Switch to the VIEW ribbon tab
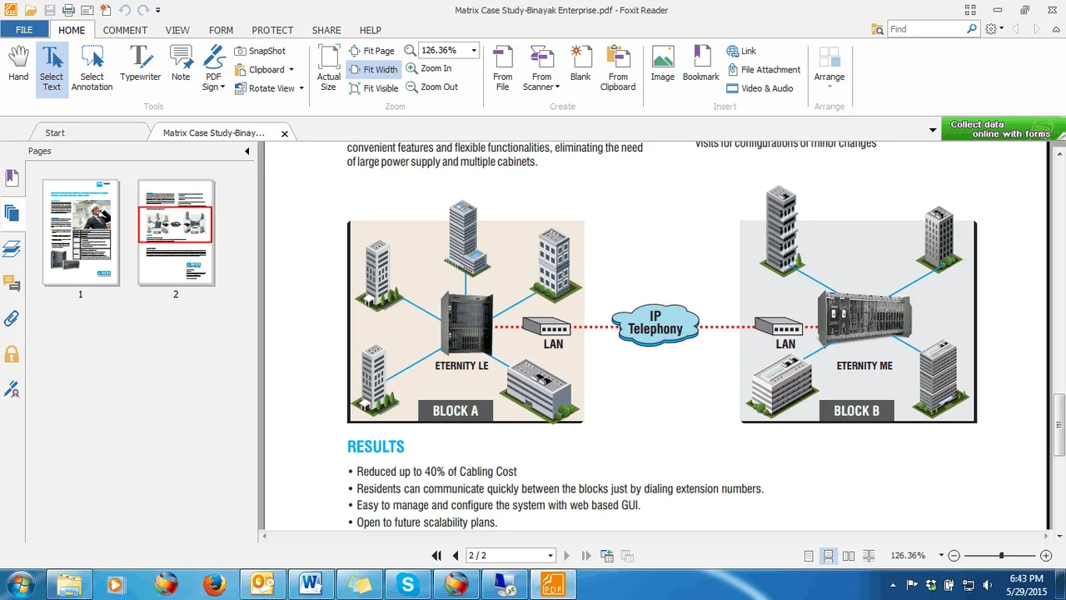The height and width of the screenshot is (600, 1066). click(177, 30)
